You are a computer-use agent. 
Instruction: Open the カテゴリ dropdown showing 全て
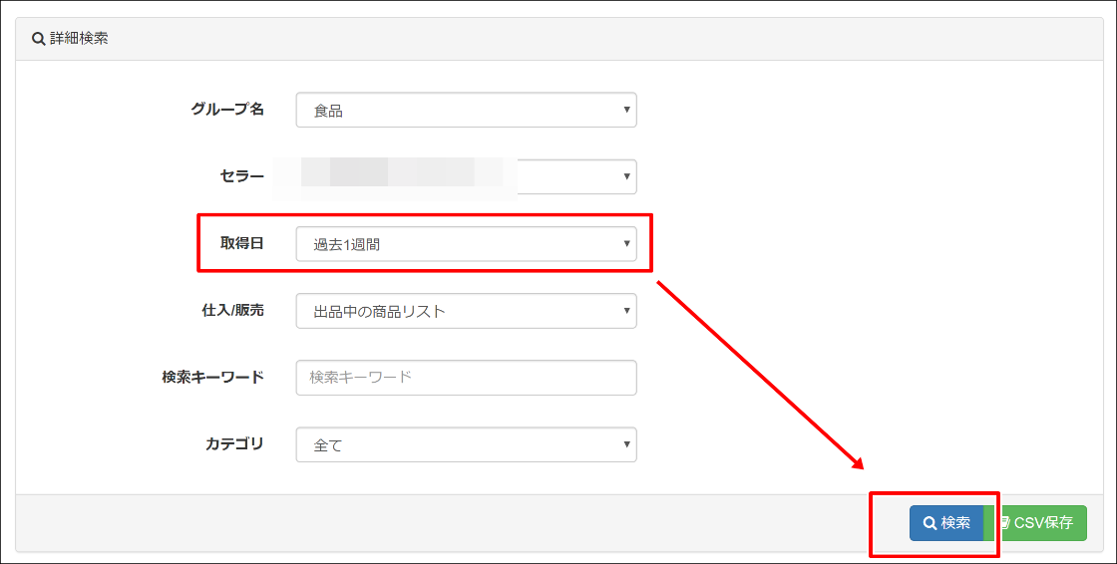466,445
